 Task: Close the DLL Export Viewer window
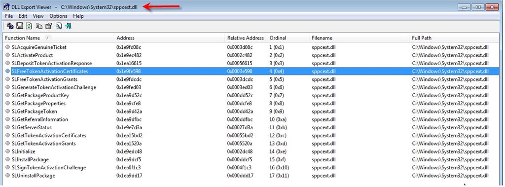tap(492, 7)
